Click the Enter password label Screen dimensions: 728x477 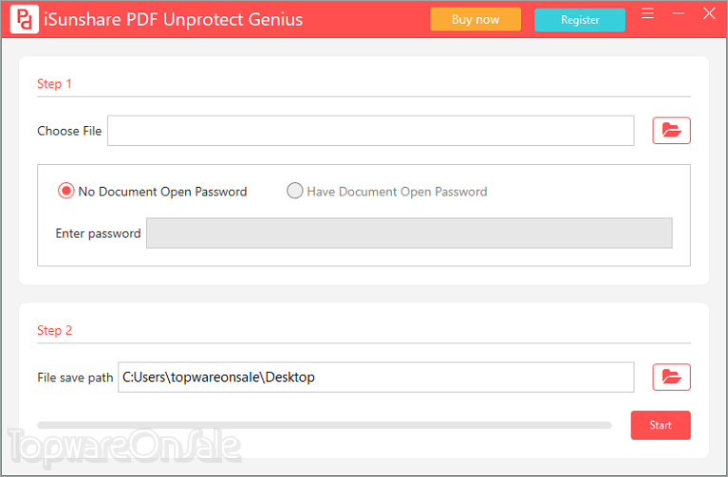[98, 233]
